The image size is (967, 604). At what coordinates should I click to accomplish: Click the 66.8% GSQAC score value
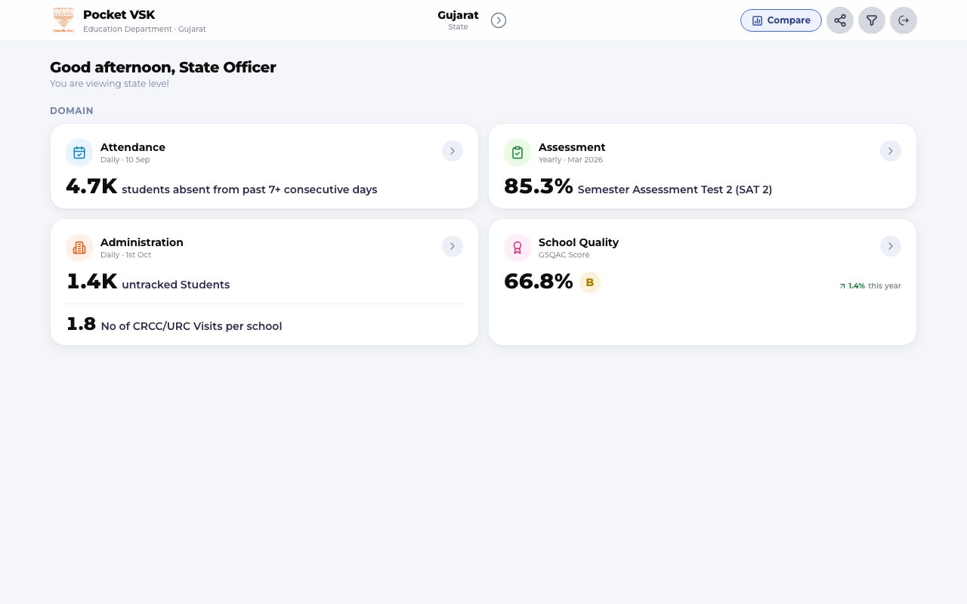click(539, 282)
